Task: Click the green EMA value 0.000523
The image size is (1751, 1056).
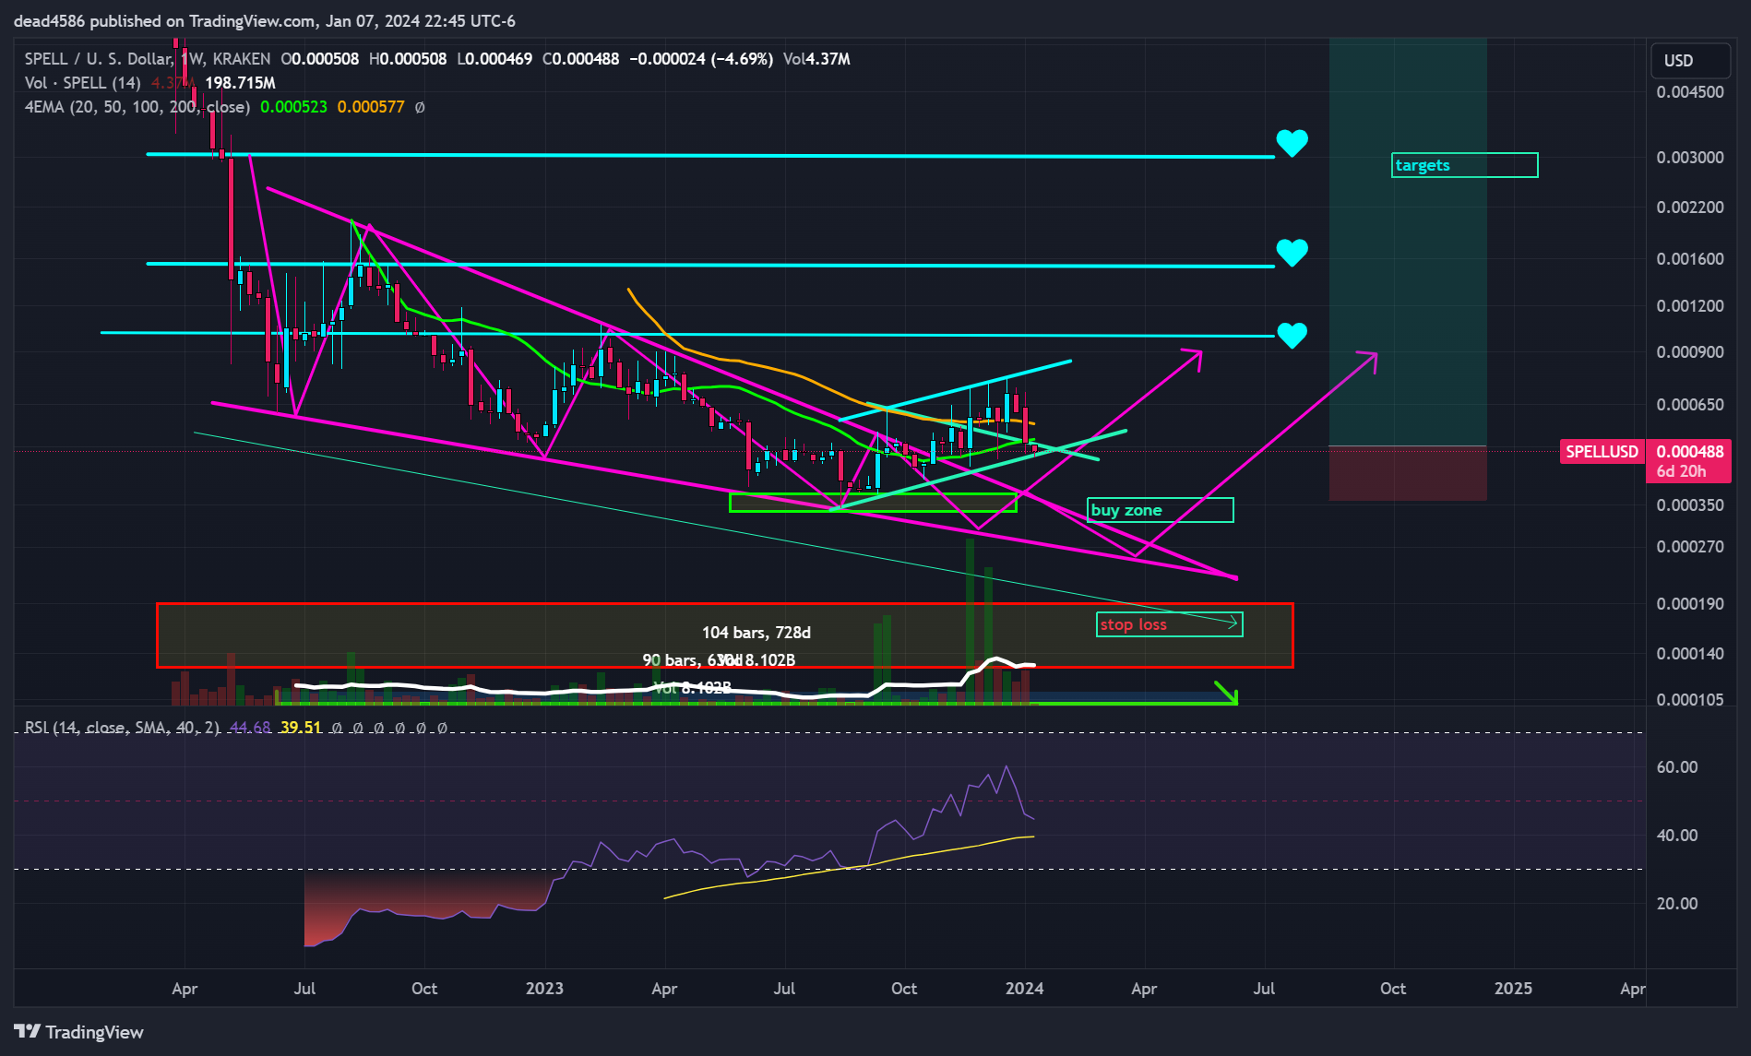Action: click(x=293, y=107)
